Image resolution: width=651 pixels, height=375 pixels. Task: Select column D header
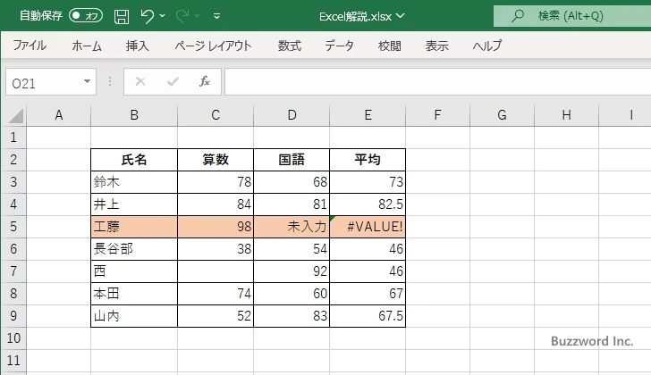click(x=292, y=115)
